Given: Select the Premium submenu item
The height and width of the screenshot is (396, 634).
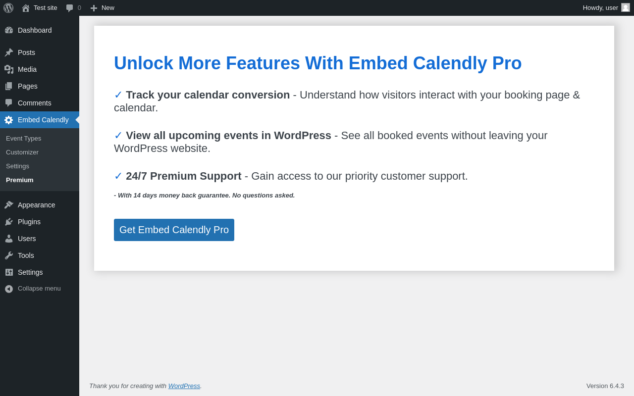Looking at the screenshot, I should pyautogui.click(x=20, y=180).
